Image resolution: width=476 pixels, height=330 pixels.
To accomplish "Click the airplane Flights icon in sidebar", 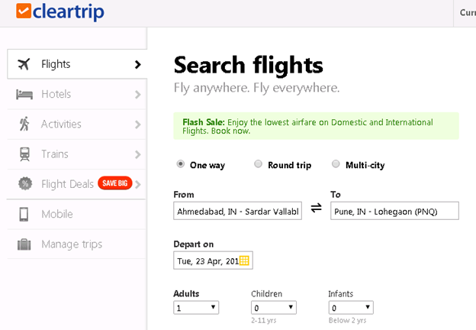I will click(x=24, y=64).
